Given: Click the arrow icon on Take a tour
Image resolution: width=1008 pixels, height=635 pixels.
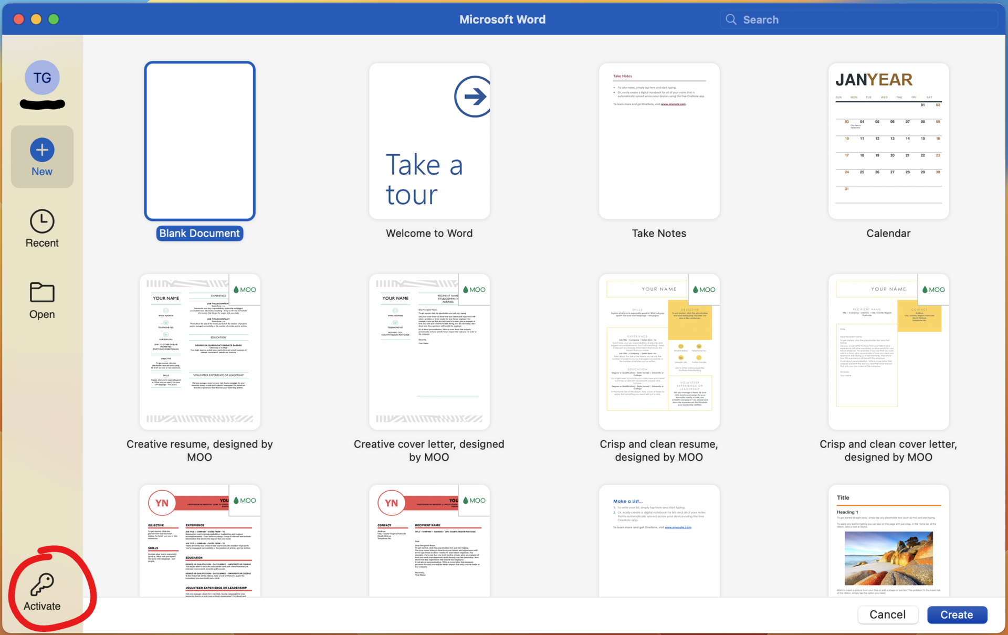Looking at the screenshot, I should tap(473, 97).
